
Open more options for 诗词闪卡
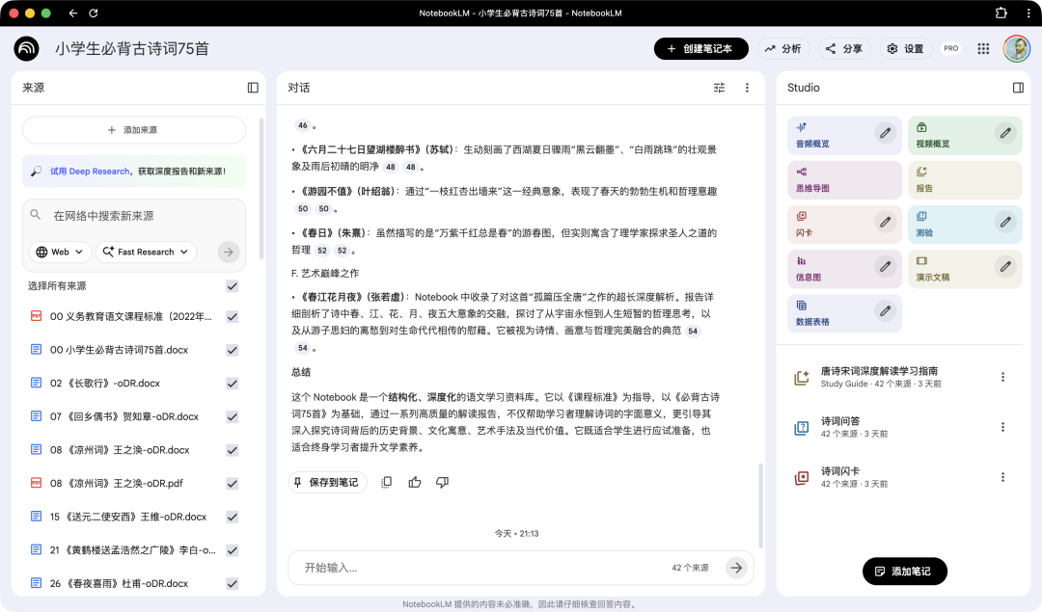click(1002, 477)
